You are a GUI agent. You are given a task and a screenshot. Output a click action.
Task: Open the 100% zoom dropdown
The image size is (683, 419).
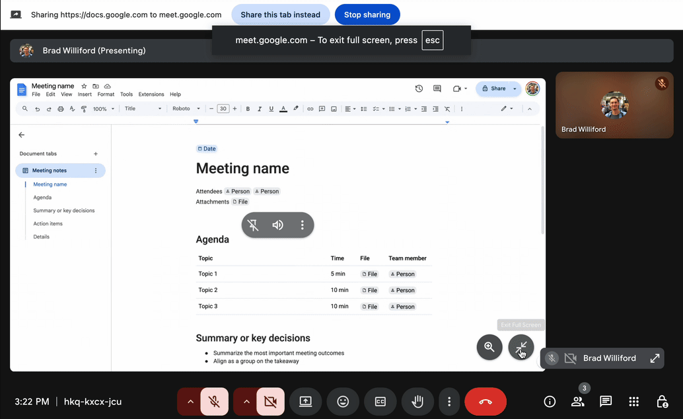[103, 109]
